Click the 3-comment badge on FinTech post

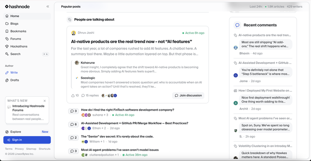point(73,111)
